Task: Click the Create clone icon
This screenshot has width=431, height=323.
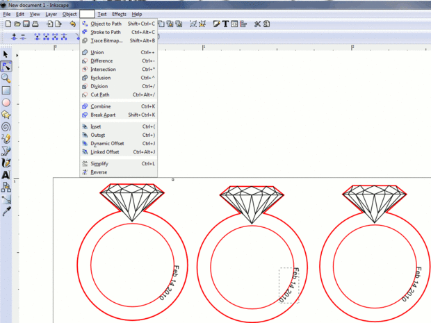Action: (x=170, y=24)
